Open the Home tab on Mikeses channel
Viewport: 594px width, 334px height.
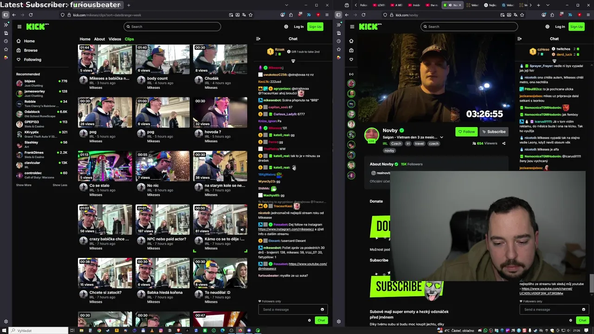click(x=85, y=39)
